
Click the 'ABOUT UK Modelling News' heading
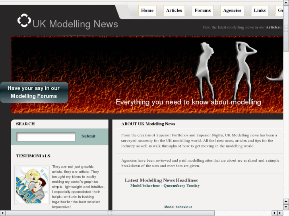148,124
